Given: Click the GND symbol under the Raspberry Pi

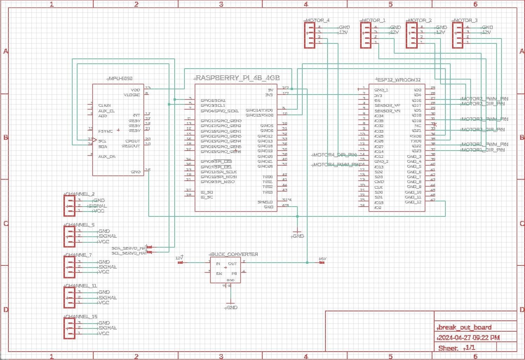Looking at the screenshot, I should coord(297,234).
